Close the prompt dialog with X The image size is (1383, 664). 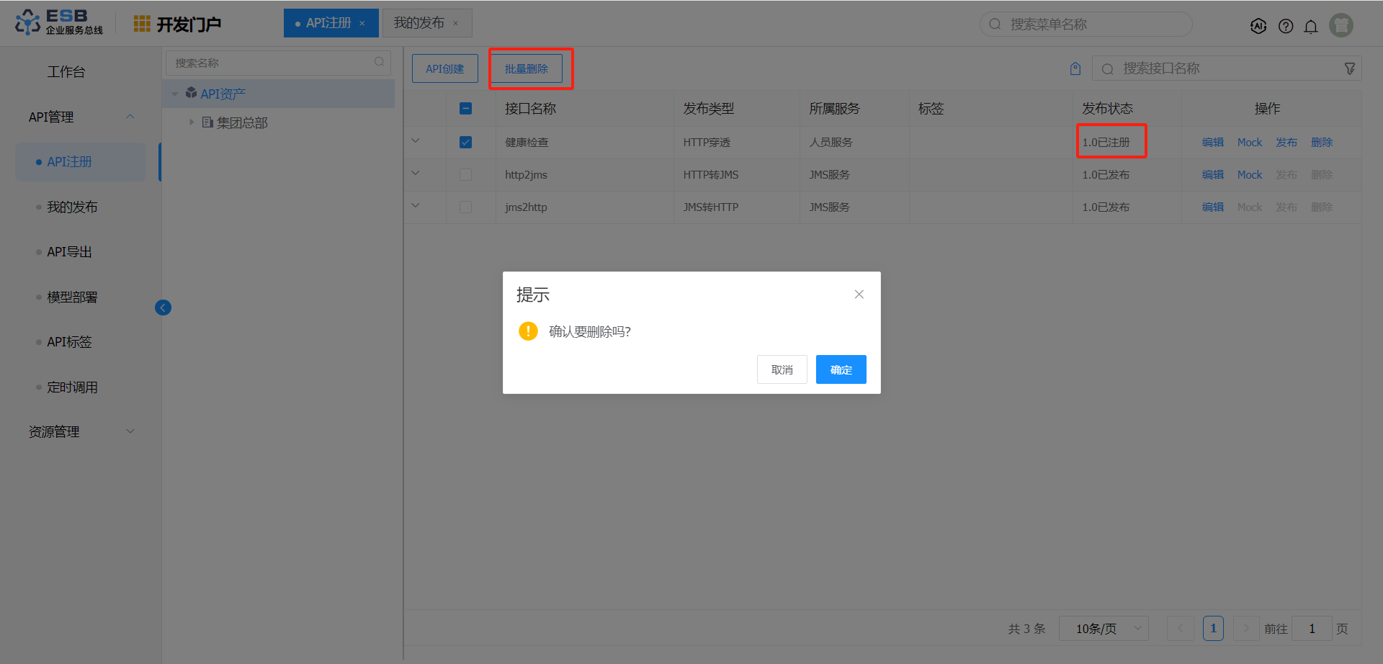click(x=859, y=294)
